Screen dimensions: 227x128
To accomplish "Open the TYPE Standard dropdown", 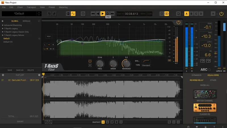I will pyautogui.click(x=146, y=65).
